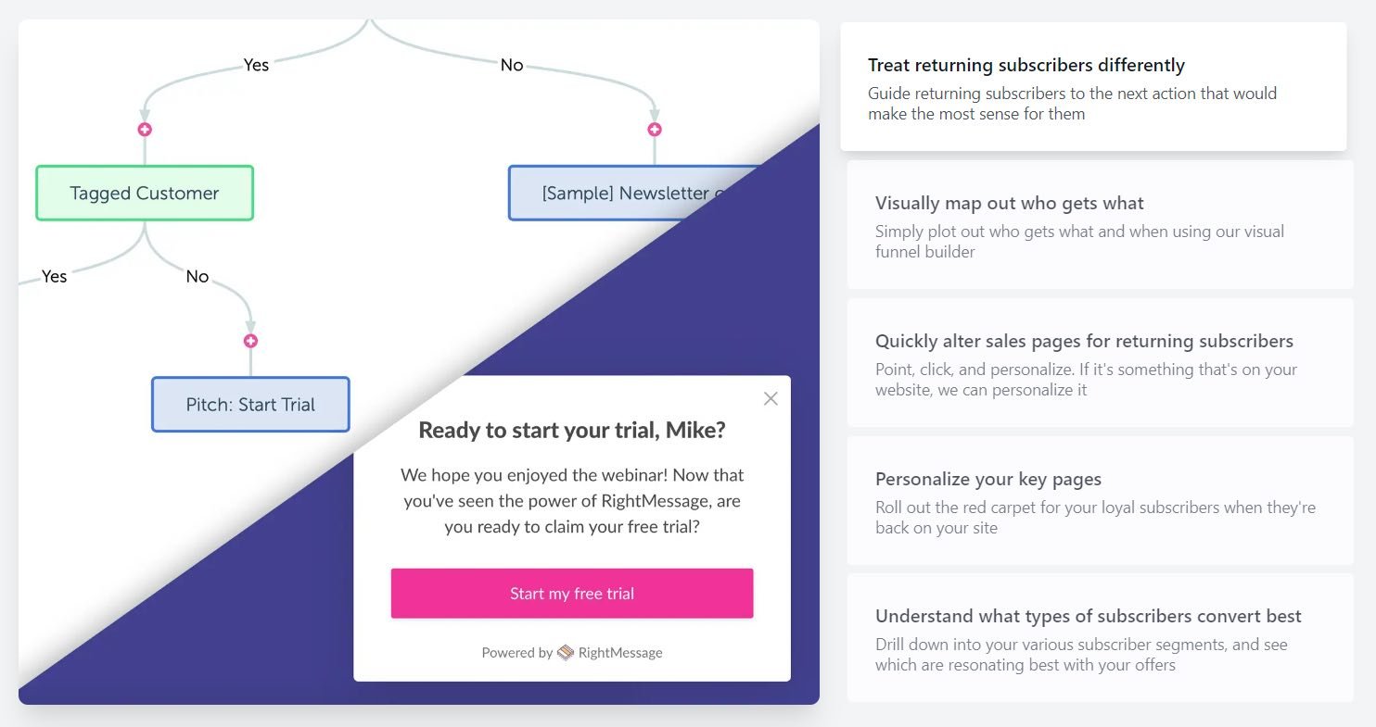Click the No branch label on the top-right connector
Screen dimensions: 1376x727
512,65
